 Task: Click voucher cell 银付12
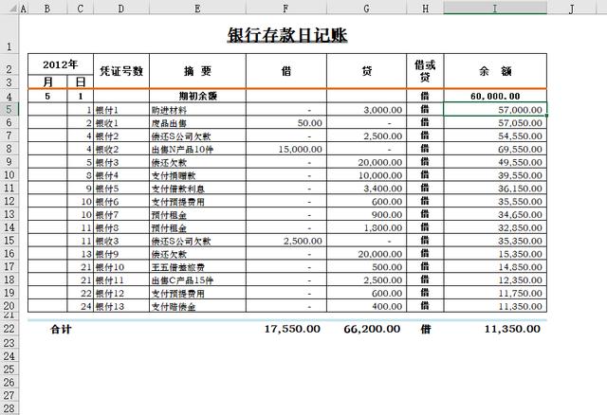click(121, 293)
